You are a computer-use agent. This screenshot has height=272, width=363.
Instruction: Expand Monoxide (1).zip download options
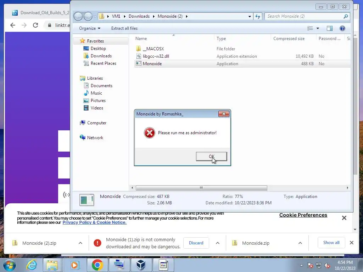pos(218,243)
